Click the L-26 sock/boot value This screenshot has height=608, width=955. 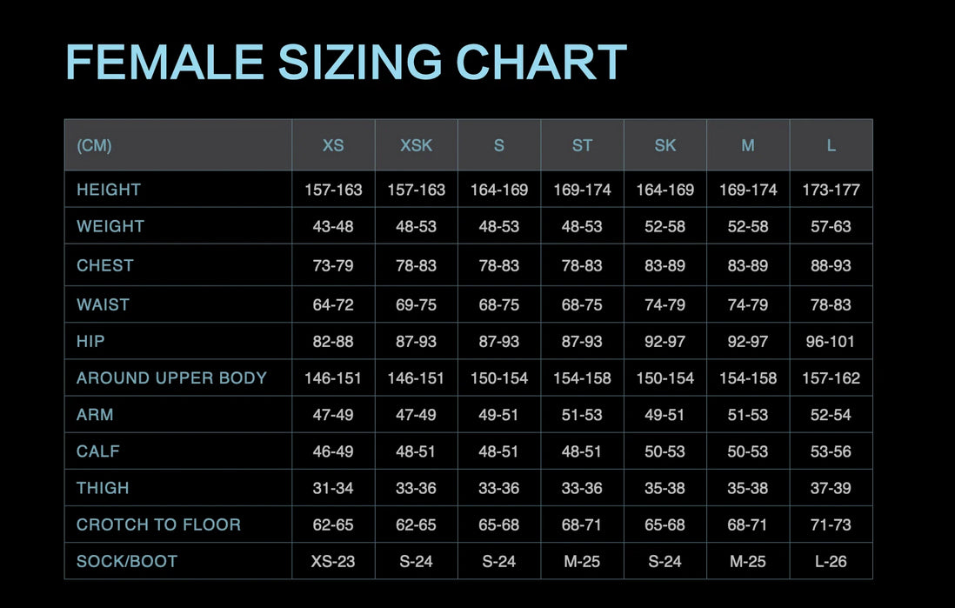pos(831,561)
